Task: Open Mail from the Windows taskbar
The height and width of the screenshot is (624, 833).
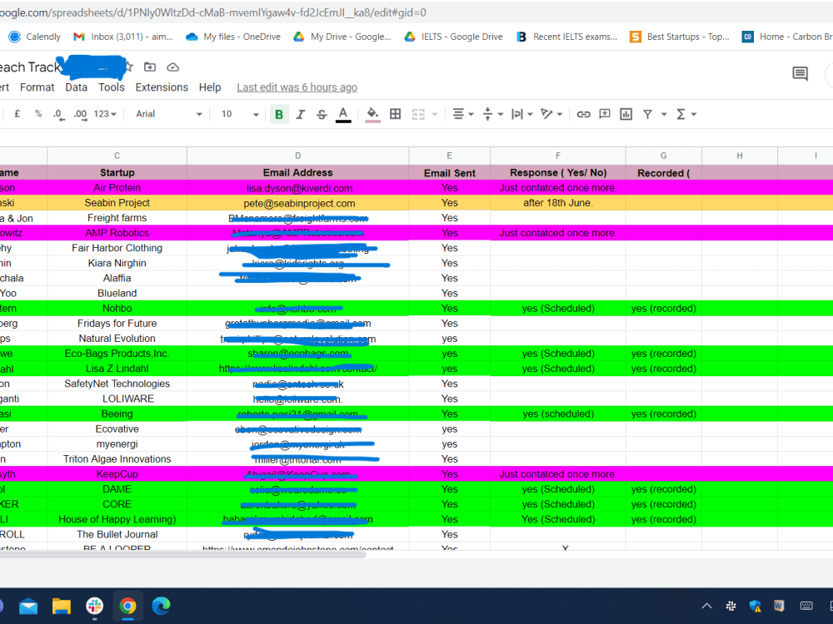Action: pyautogui.click(x=28, y=606)
